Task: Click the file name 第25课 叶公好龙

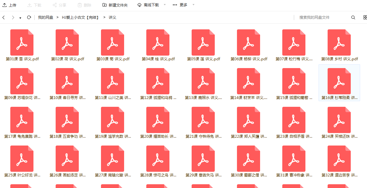Action: tap(22, 175)
